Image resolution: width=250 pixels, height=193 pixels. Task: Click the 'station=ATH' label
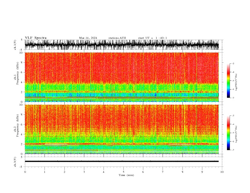pyautogui.click(x=117, y=38)
